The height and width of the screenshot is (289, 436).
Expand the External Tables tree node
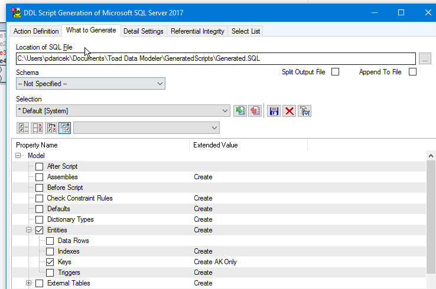28,283
